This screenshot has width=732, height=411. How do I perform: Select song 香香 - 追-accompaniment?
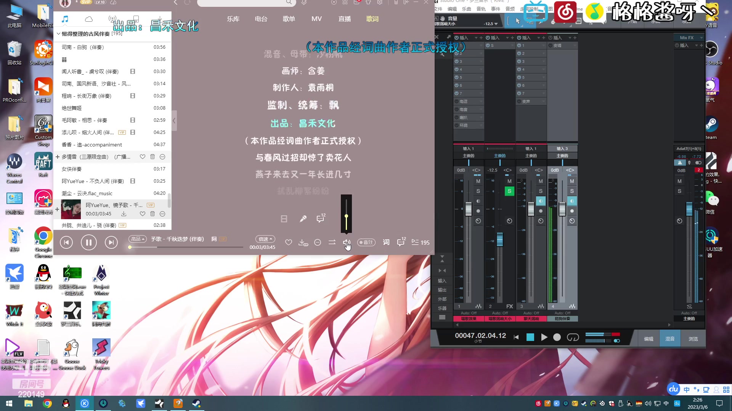(112, 145)
